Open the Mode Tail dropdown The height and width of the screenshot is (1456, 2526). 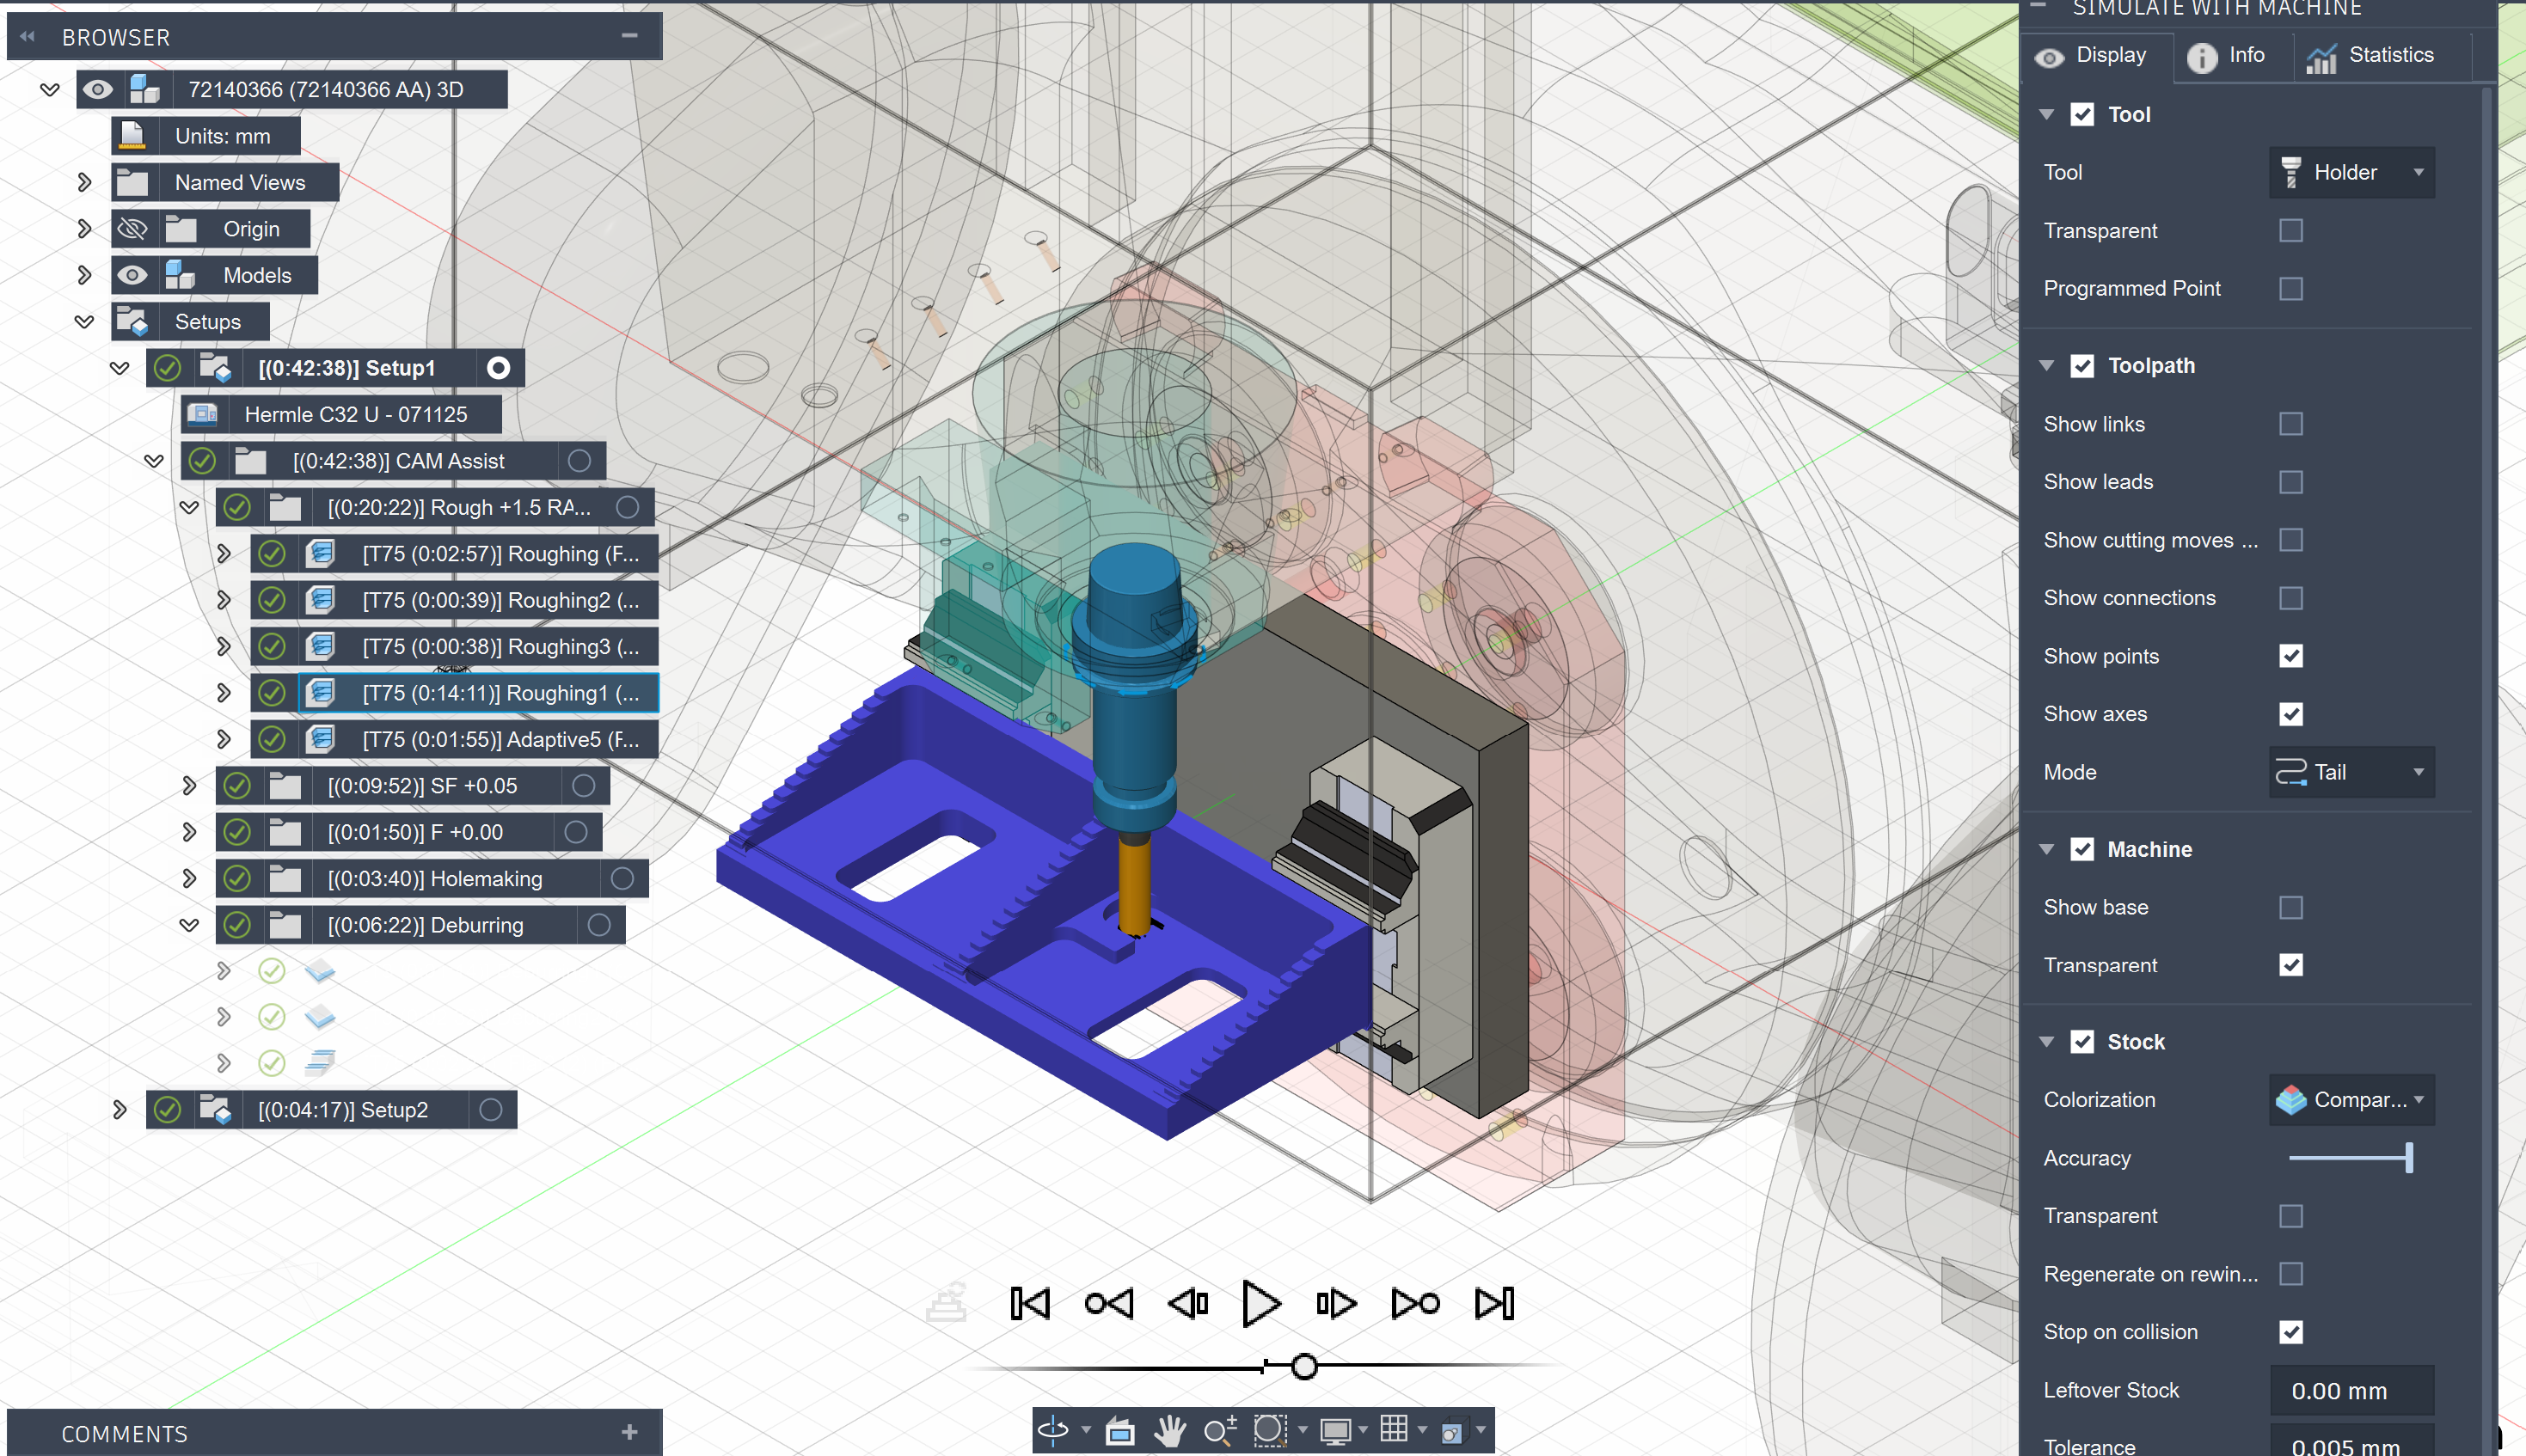[2352, 772]
